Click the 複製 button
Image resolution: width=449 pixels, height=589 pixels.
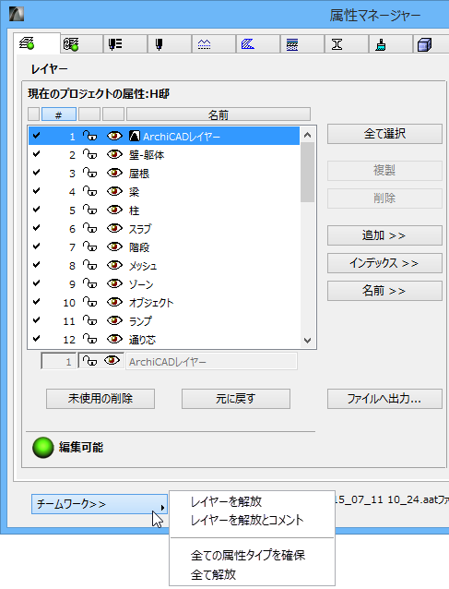(x=384, y=171)
